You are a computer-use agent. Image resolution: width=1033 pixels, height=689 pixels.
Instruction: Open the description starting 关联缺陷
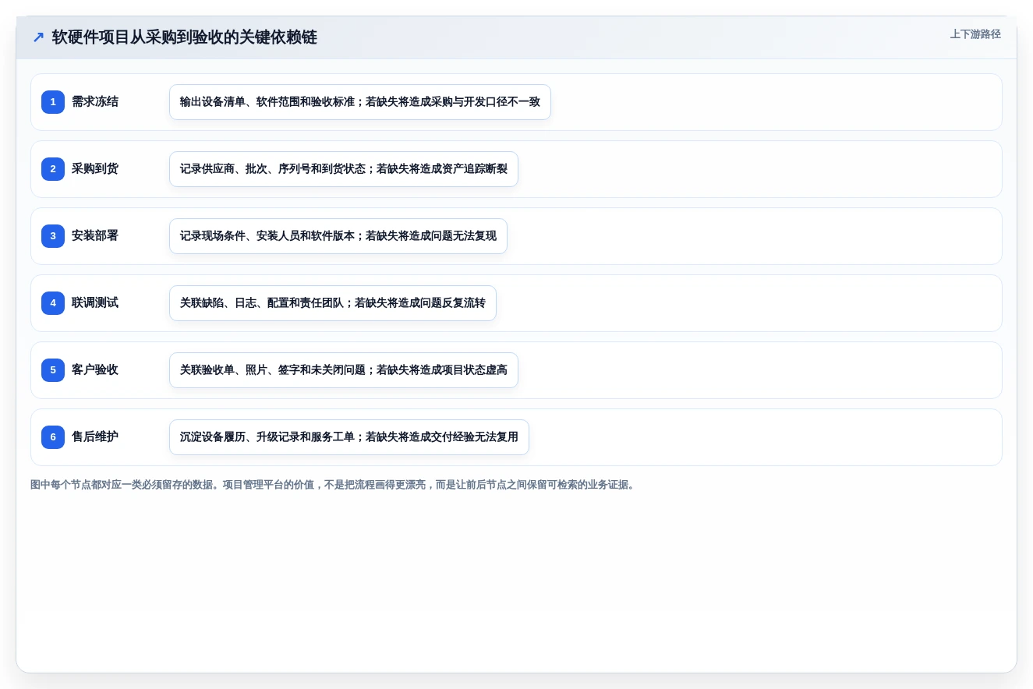point(333,303)
